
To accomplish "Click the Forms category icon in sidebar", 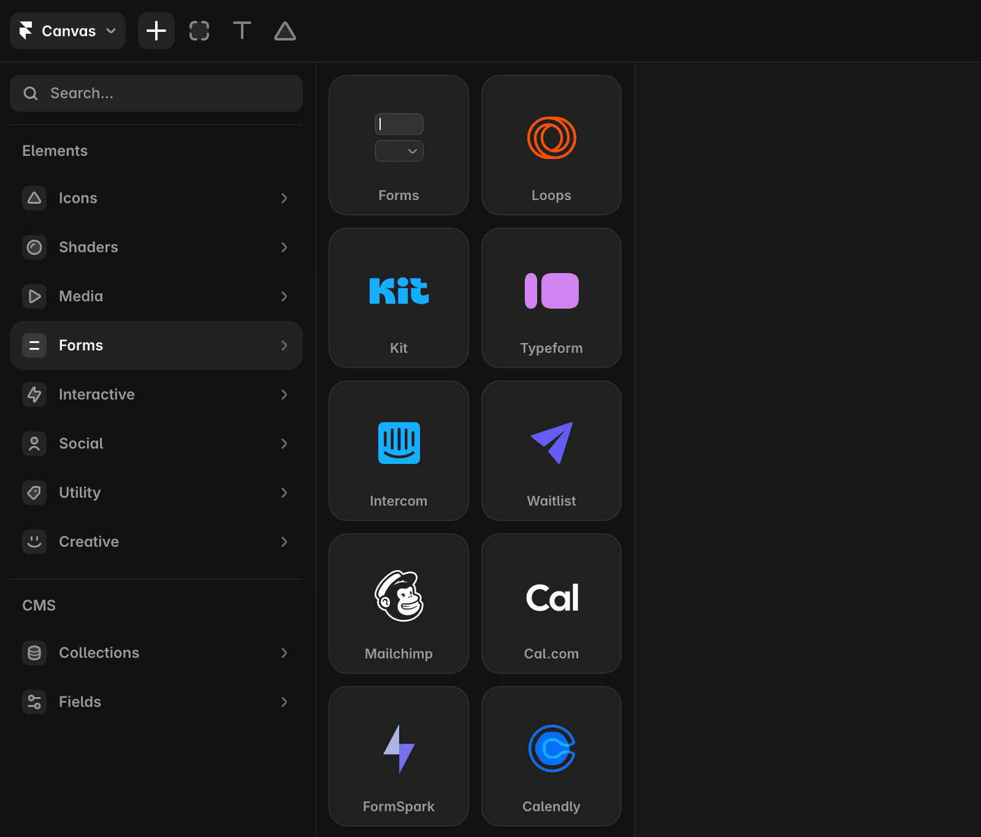I will click(34, 345).
